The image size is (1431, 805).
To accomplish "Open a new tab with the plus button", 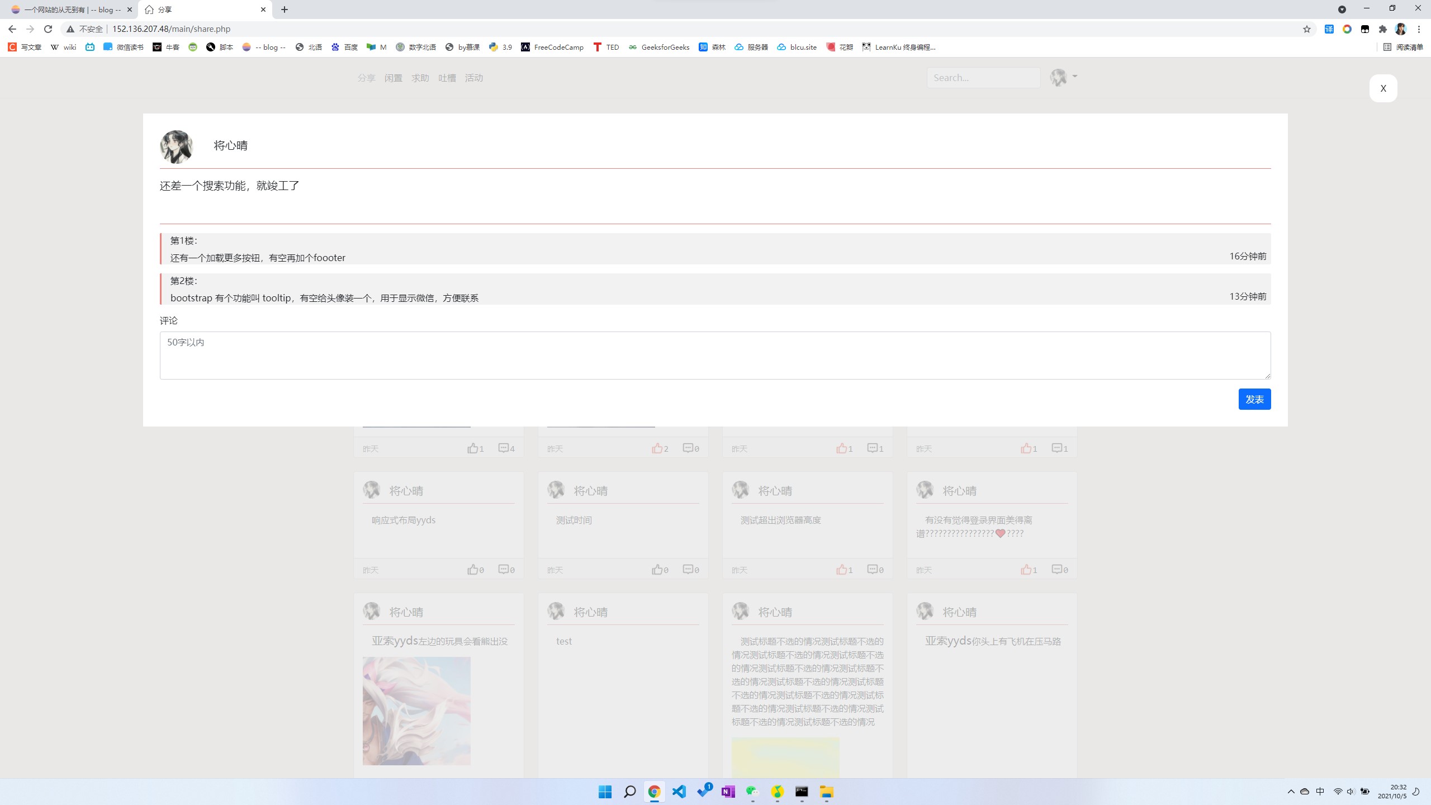I will click(285, 10).
